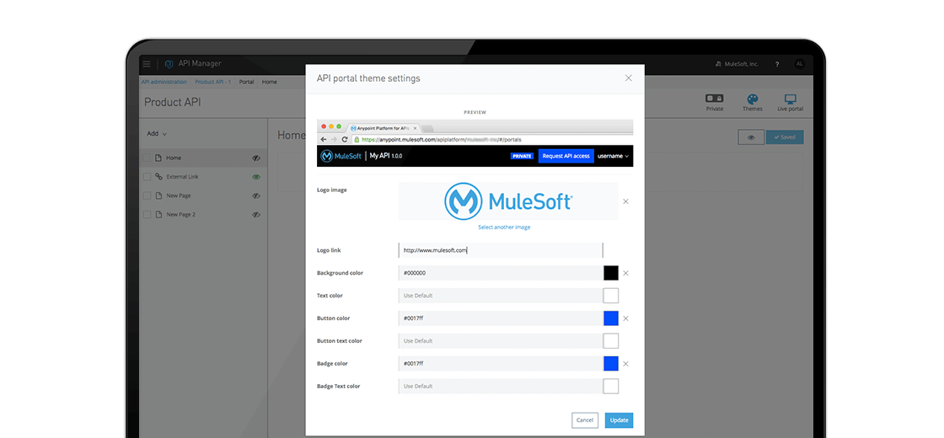Open a new tab in the preview browser
Image resolution: width=944 pixels, height=438 pixels.
(427, 128)
